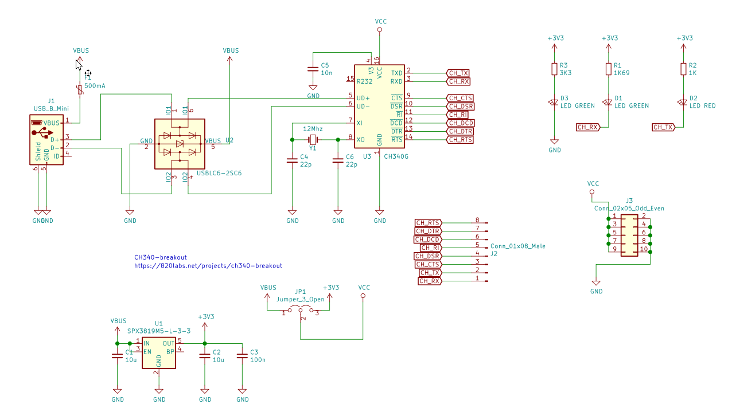Click the 500mA fuse value text
This screenshot has width=736, height=420.
point(95,85)
